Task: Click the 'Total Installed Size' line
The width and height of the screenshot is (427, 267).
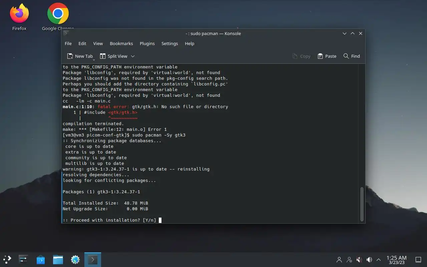Action: pyautogui.click(x=105, y=203)
